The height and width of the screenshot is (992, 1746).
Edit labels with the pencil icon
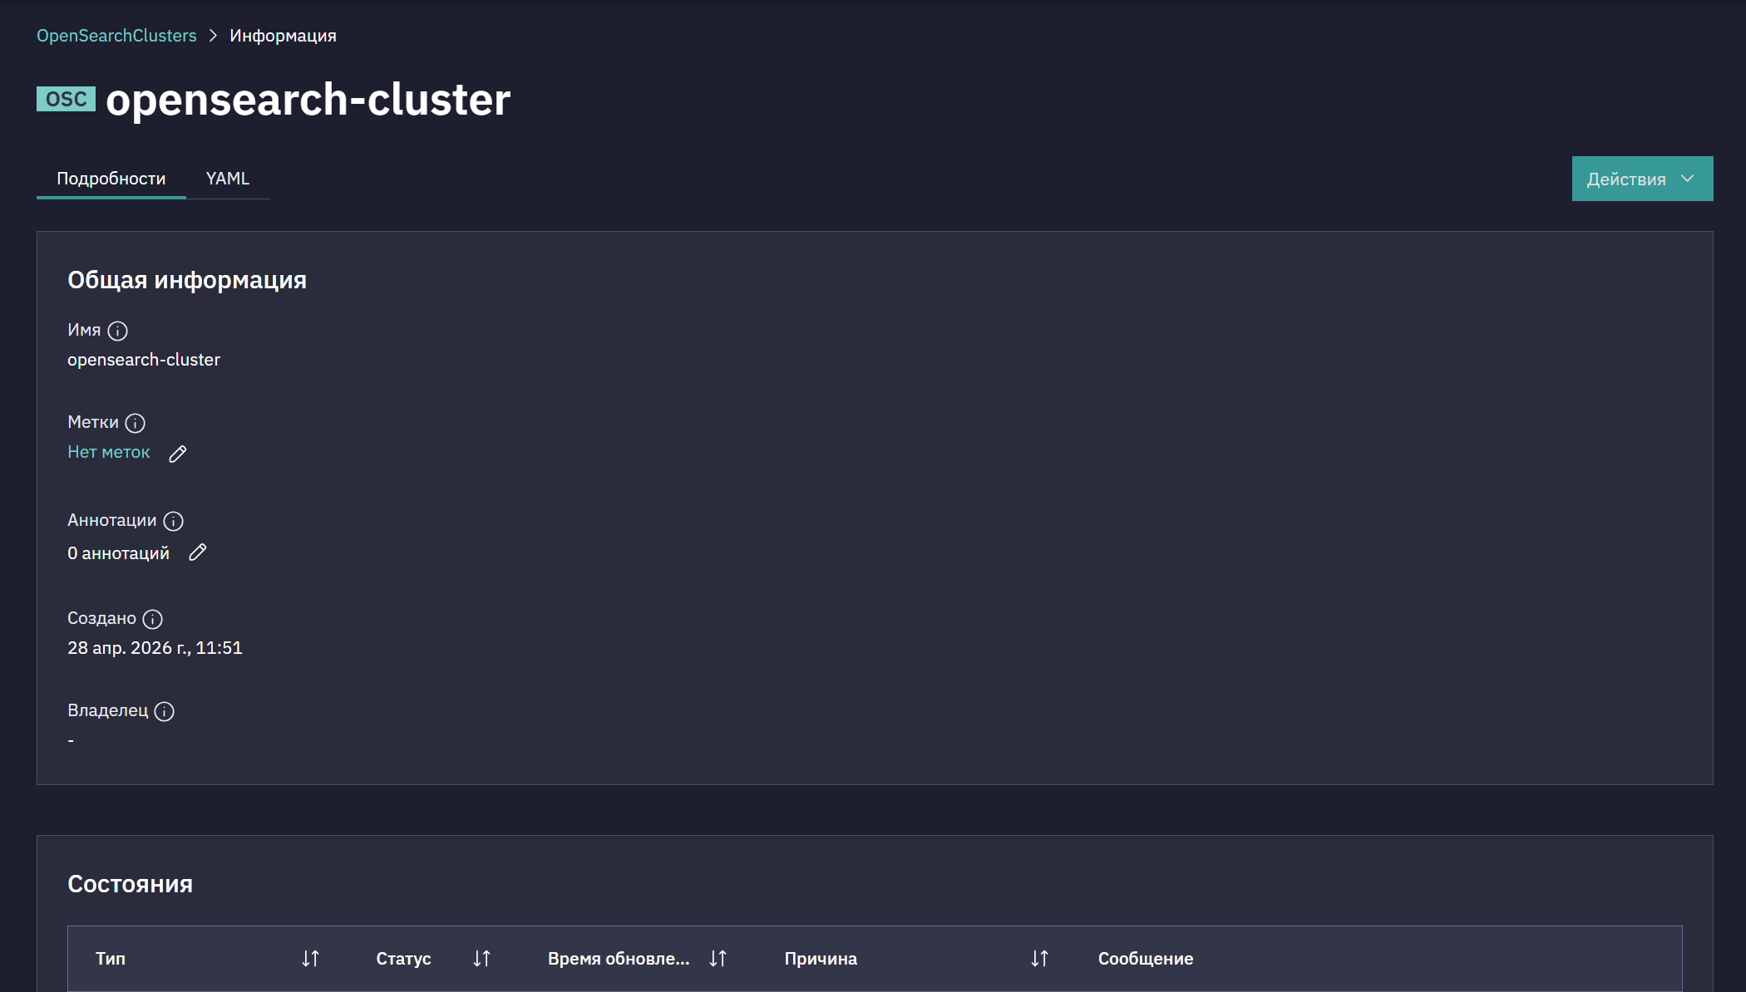click(178, 454)
